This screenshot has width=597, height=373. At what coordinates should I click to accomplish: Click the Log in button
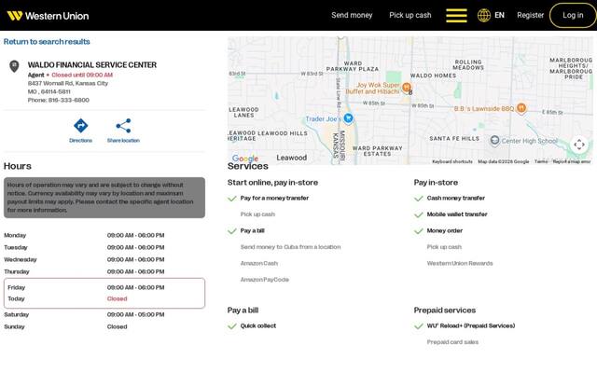tap(573, 15)
